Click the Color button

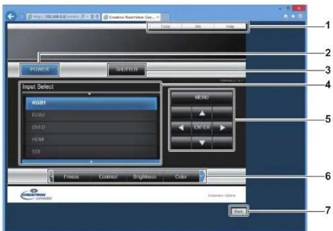[181, 177]
